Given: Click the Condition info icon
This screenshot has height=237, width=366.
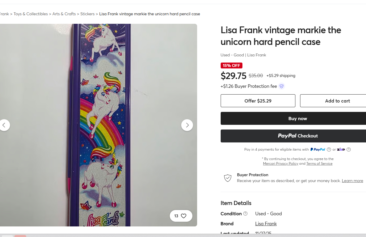Looking at the screenshot, I should point(245,214).
